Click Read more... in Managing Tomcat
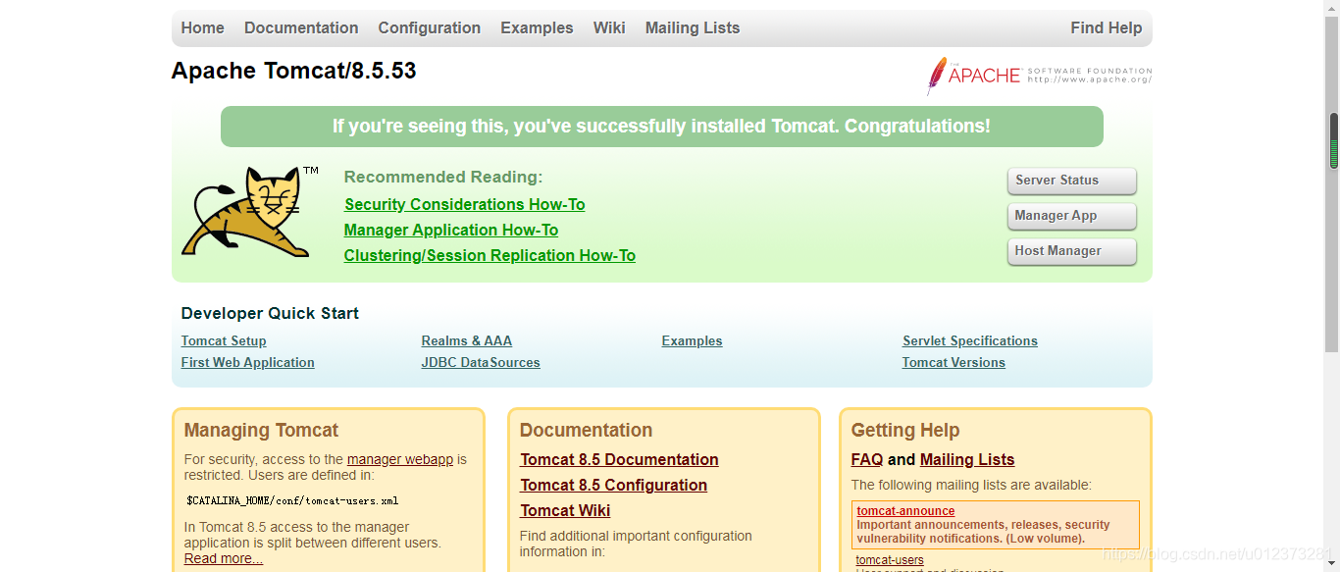 (224, 558)
